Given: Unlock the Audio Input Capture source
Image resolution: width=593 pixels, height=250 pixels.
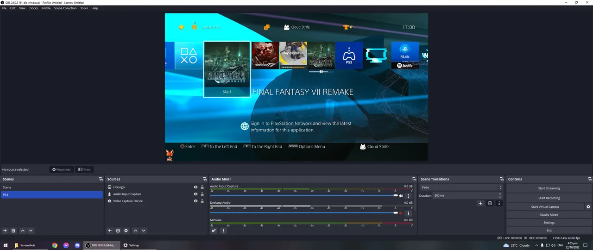Looking at the screenshot, I should click(202, 194).
